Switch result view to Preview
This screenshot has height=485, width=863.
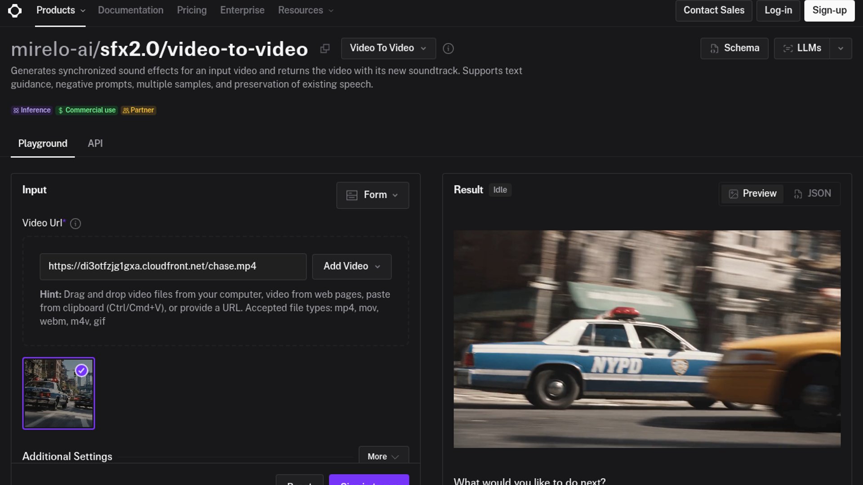[752, 194]
